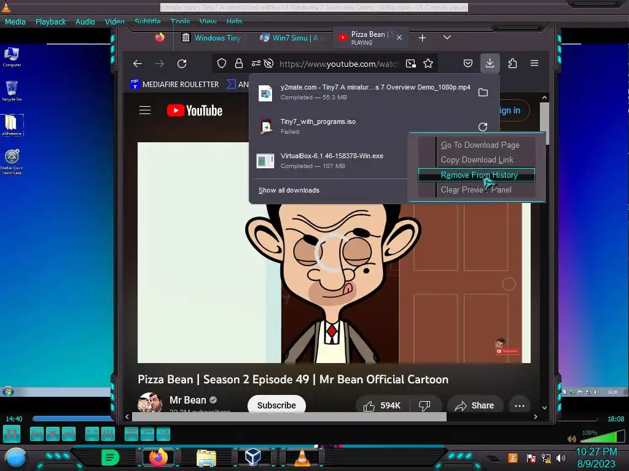Expand list all tabs chevron
Image resolution: width=629 pixels, height=471 pixels.
pos(447,37)
